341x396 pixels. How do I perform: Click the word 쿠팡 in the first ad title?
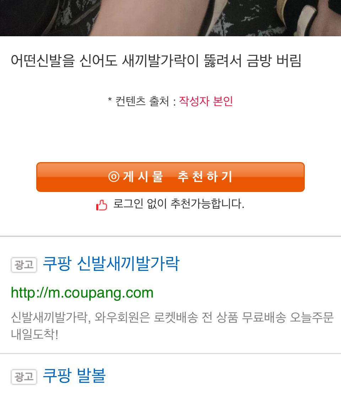(x=57, y=264)
